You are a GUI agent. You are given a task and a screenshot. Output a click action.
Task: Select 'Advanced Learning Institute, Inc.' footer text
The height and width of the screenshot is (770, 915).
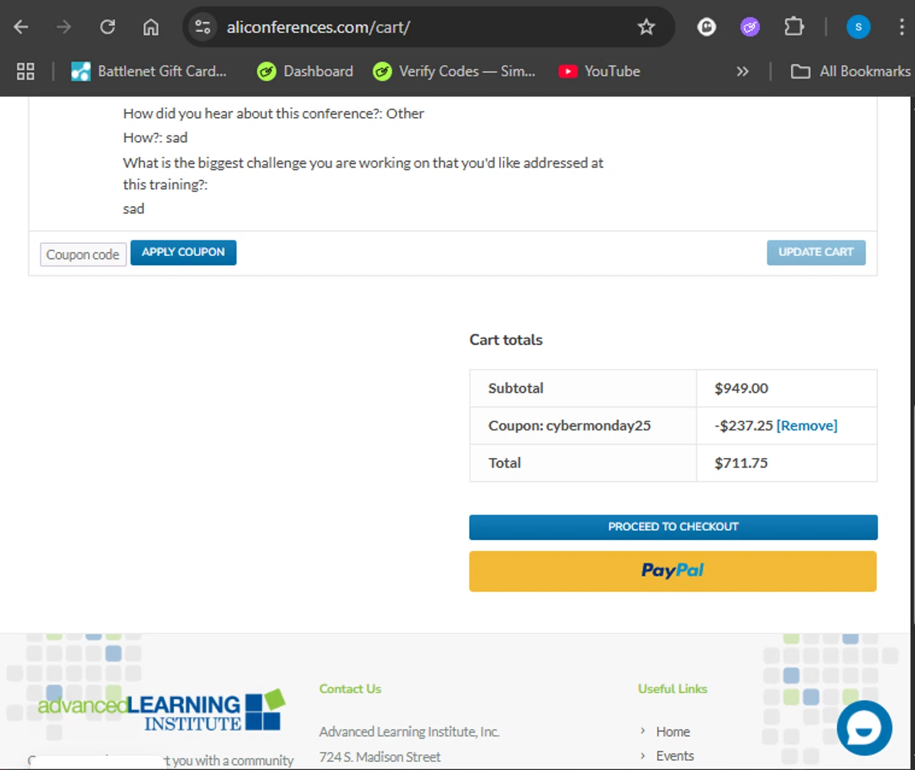tap(409, 732)
